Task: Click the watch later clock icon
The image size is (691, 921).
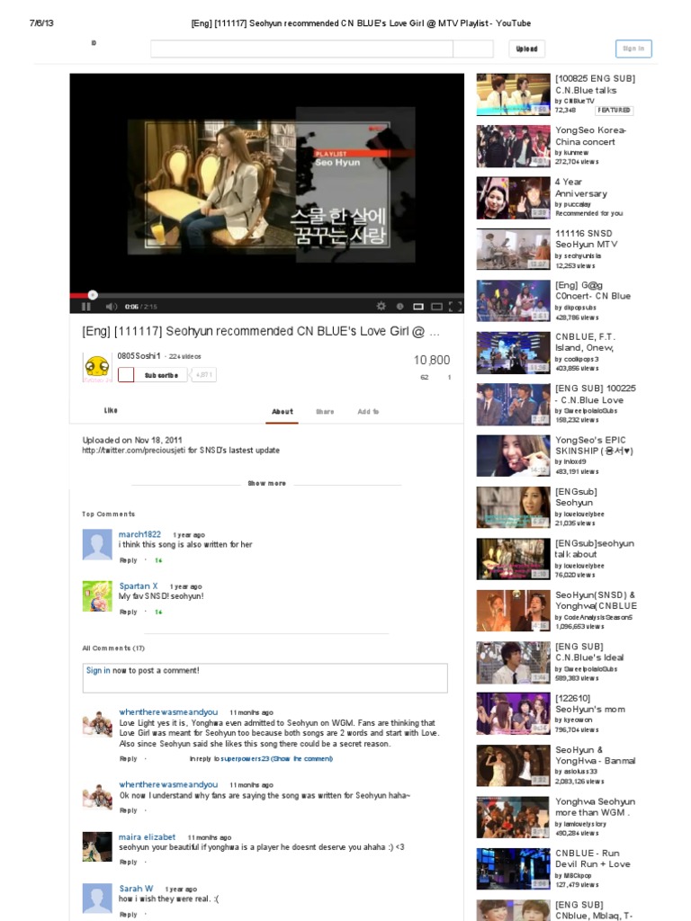Action: point(401,307)
